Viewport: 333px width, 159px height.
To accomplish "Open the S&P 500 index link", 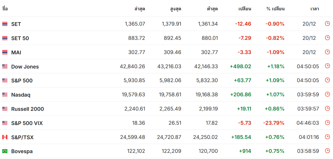I will pyautogui.click(x=22, y=81).
